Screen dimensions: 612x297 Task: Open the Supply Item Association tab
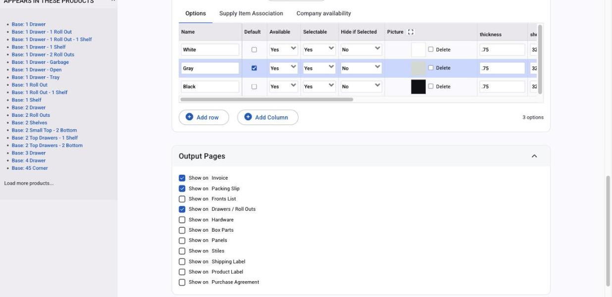[x=251, y=13]
